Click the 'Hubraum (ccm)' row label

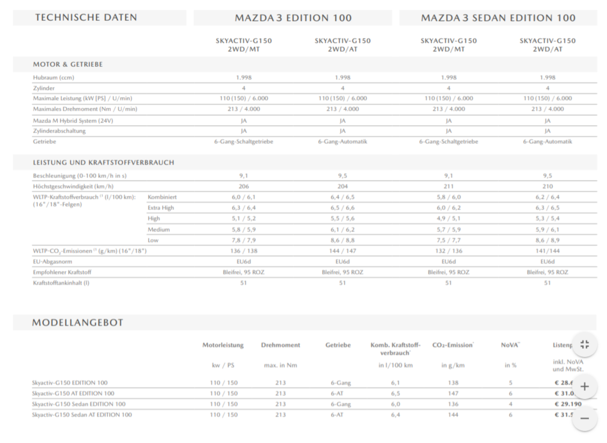pyautogui.click(x=53, y=77)
